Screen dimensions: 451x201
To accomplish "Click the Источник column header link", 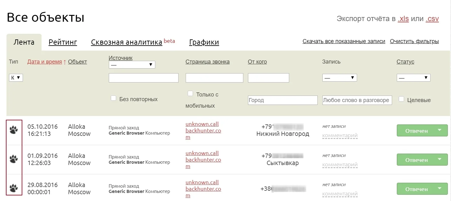I will coord(121,58).
